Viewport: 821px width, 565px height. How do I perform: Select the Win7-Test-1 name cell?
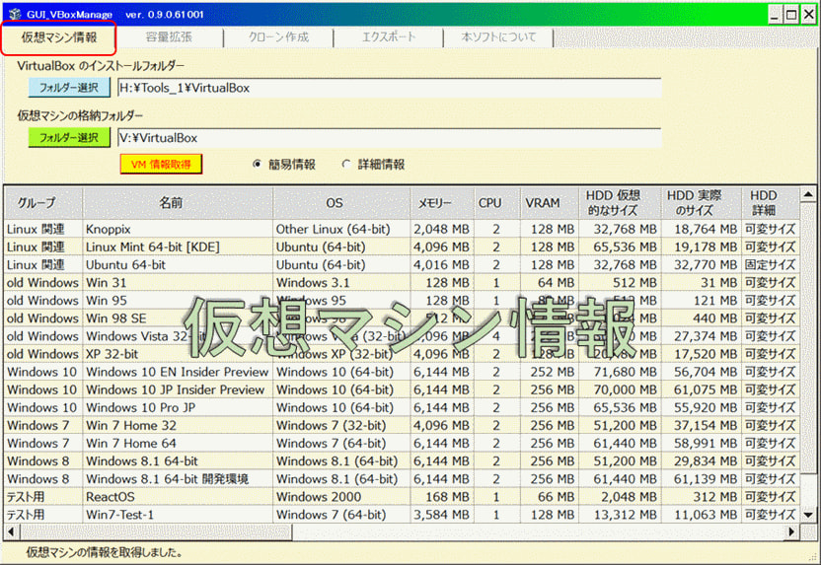click(178, 515)
